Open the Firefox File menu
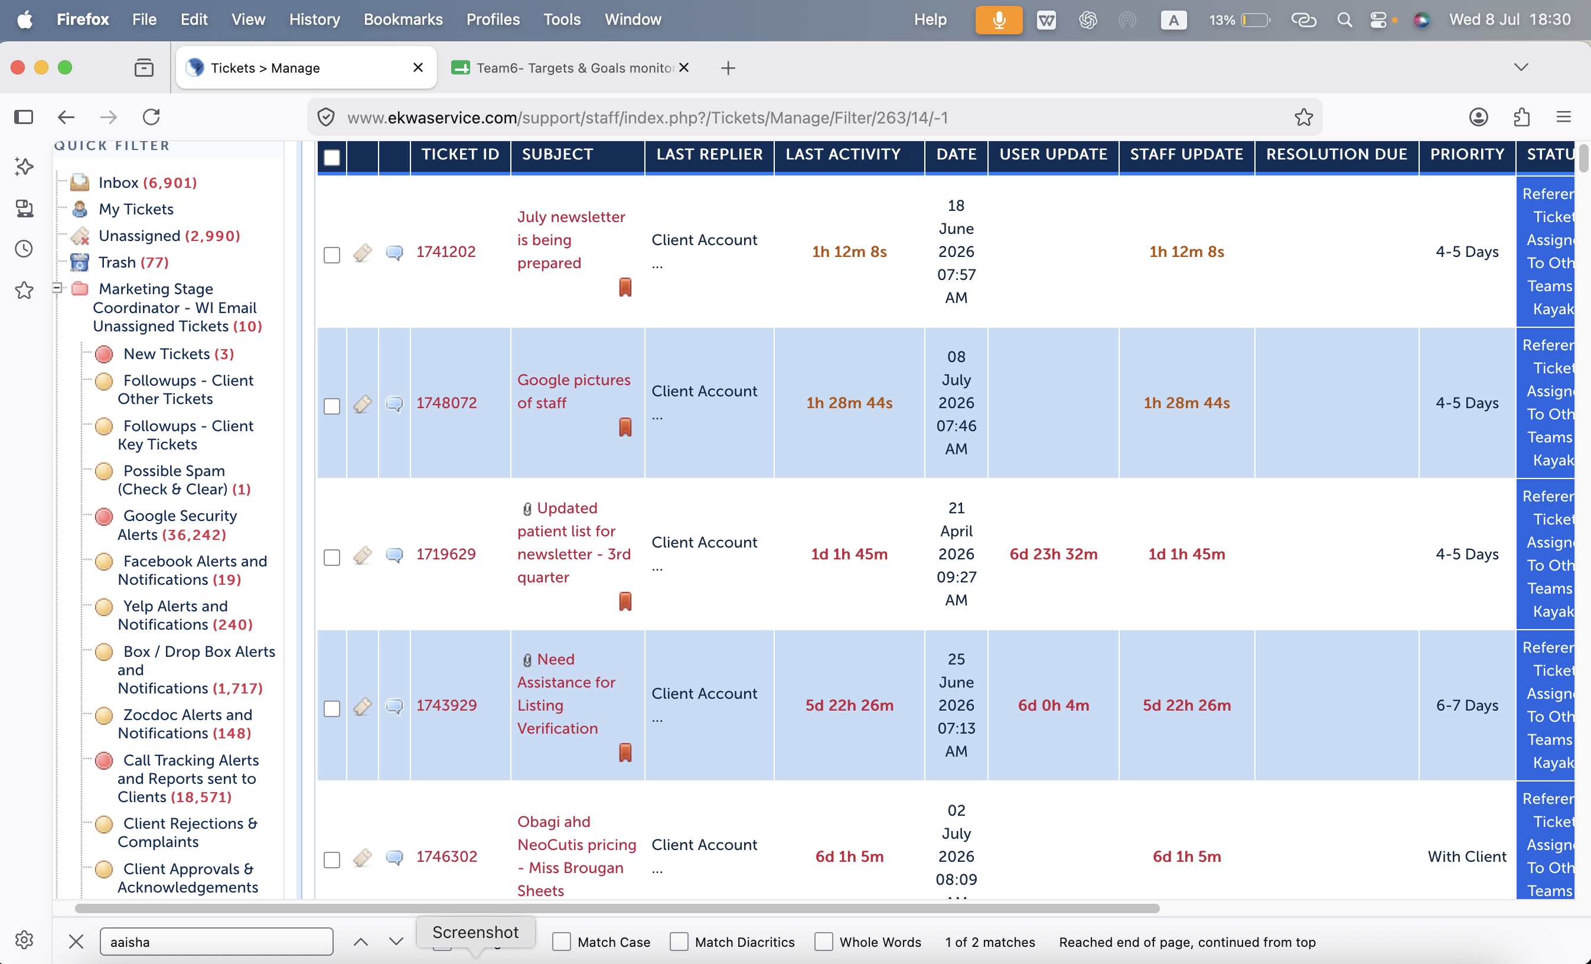 (144, 19)
